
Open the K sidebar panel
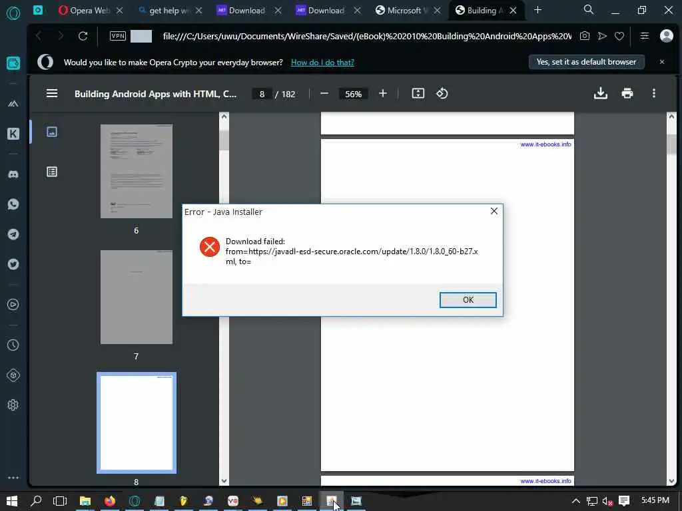coord(13,134)
